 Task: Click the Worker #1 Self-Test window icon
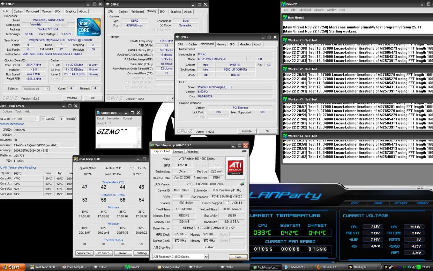[285, 40]
